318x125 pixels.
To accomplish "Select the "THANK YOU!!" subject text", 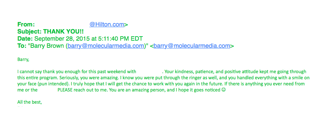I will tap(64, 32).
